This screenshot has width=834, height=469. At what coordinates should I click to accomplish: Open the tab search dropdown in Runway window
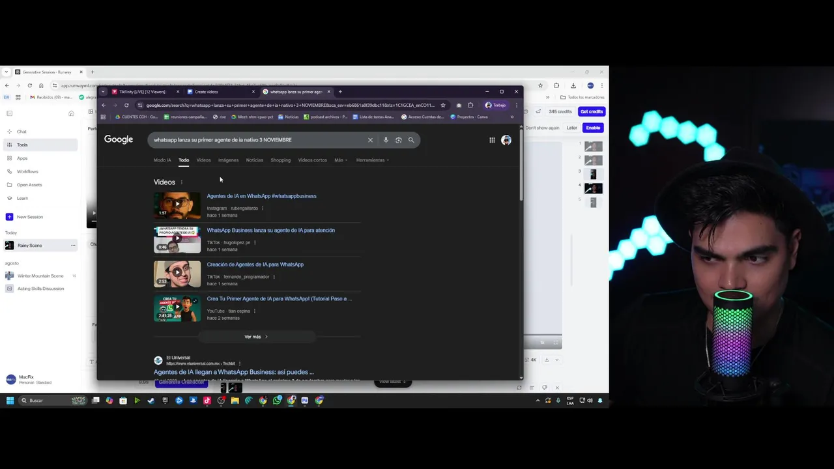pyautogui.click(x=6, y=72)
